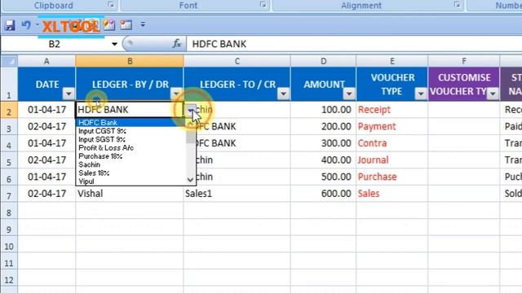Image resolution: width=522 pixels, height=293 pixels.
Task: Open the VOUCHER TYPE filter dropdown
Action: [x=421, y=94]
